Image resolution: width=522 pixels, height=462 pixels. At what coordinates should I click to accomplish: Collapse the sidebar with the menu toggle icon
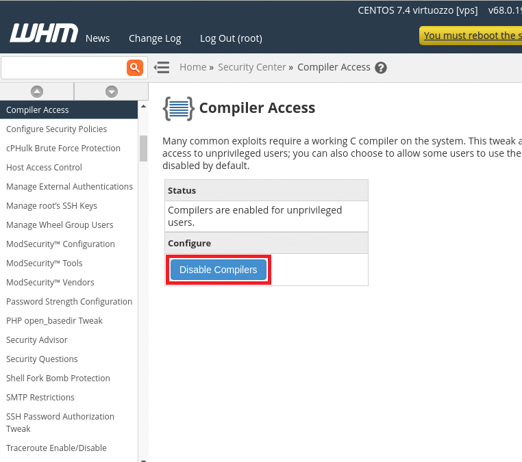(x=162, y=68)
